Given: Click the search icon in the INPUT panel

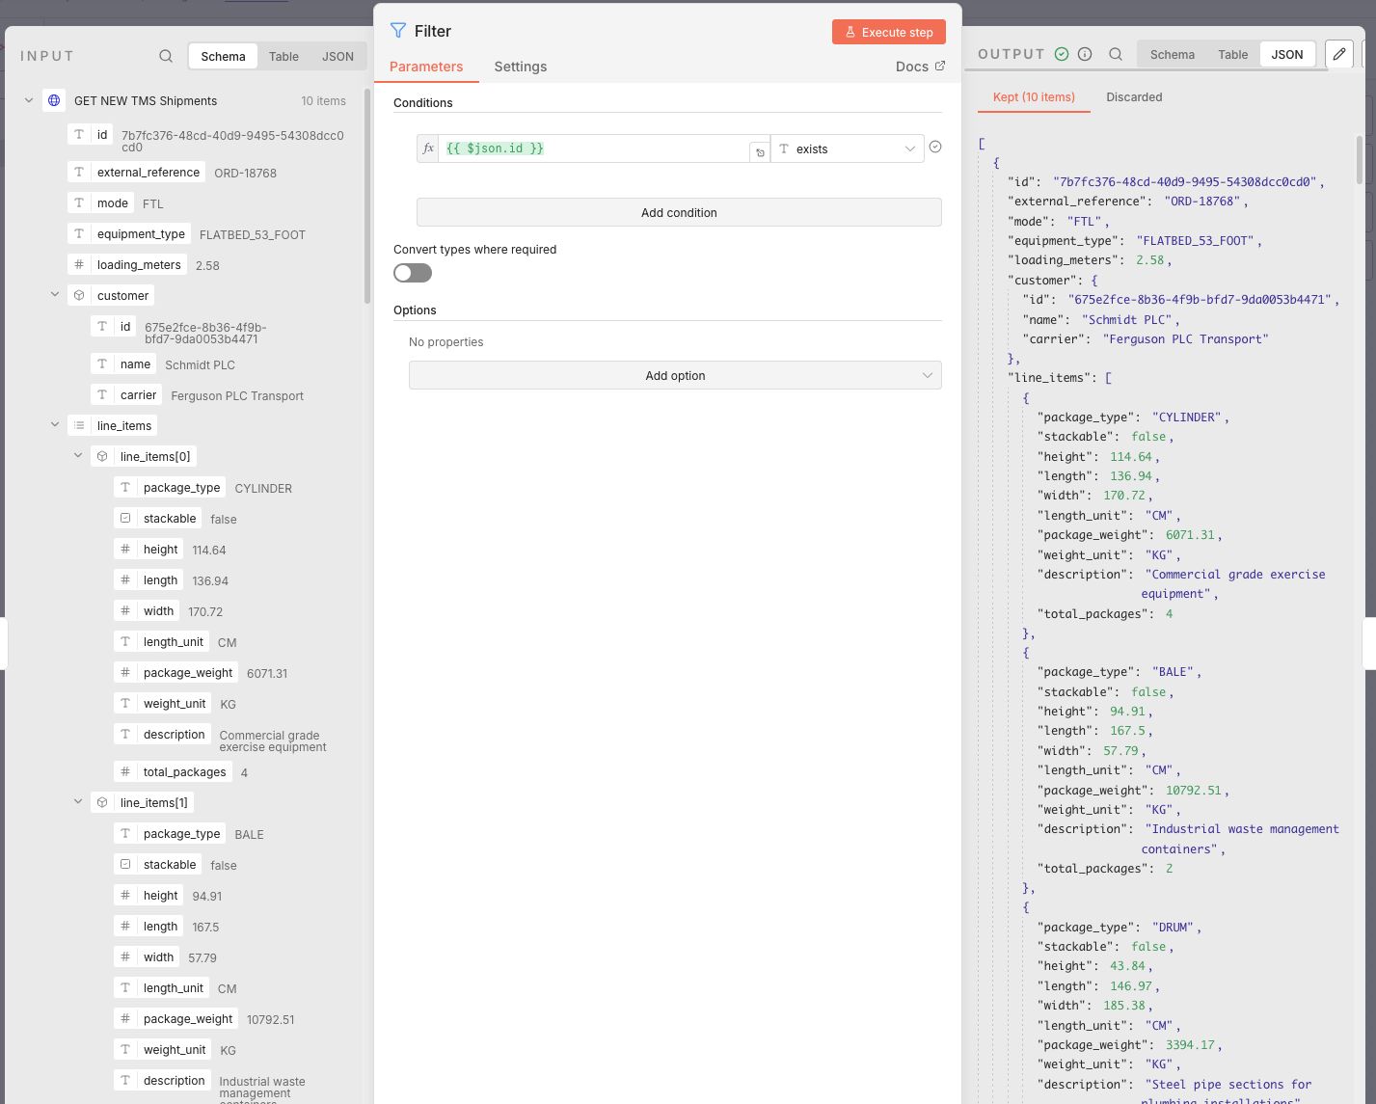Looking at the screenshot, I should tap(166, 57).
